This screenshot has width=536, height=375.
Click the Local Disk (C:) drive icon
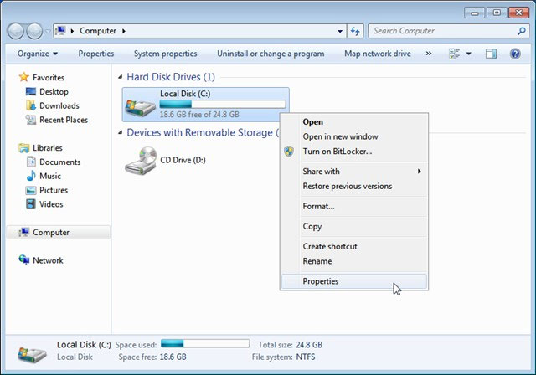(x=140, y=107)
